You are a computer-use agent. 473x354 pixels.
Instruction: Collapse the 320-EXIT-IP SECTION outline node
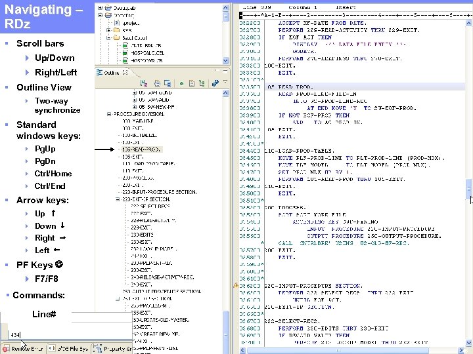coord(118,199)
